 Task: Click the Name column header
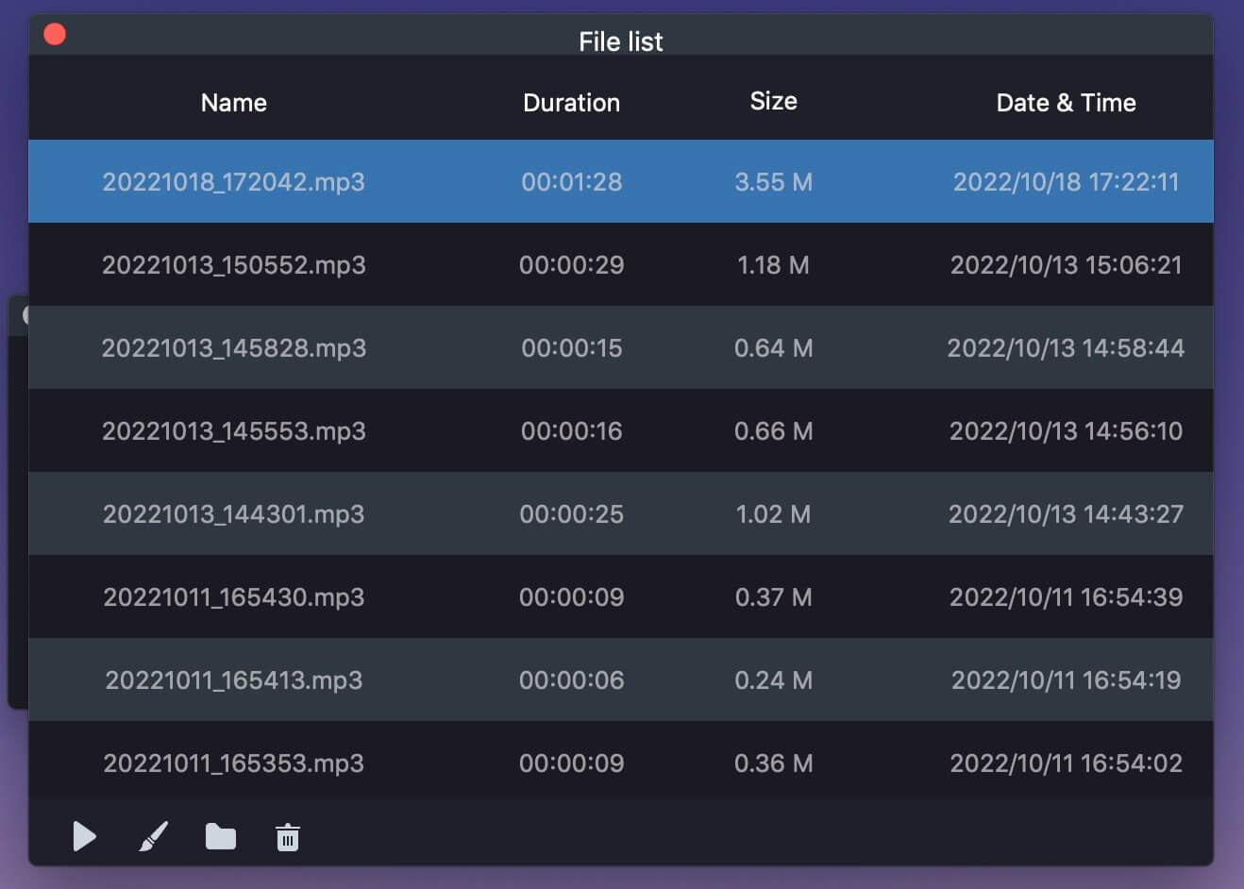click(234, 103)
